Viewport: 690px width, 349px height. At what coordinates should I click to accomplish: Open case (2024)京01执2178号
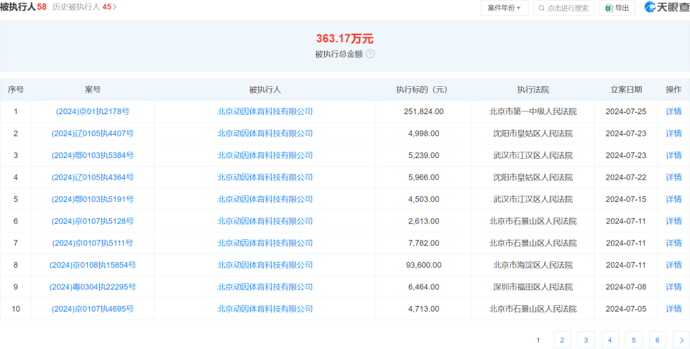point(93,111)
